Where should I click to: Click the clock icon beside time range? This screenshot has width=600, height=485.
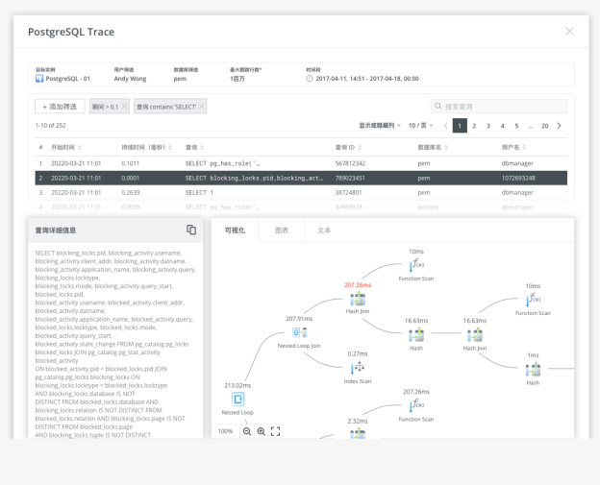coord(310,79)
